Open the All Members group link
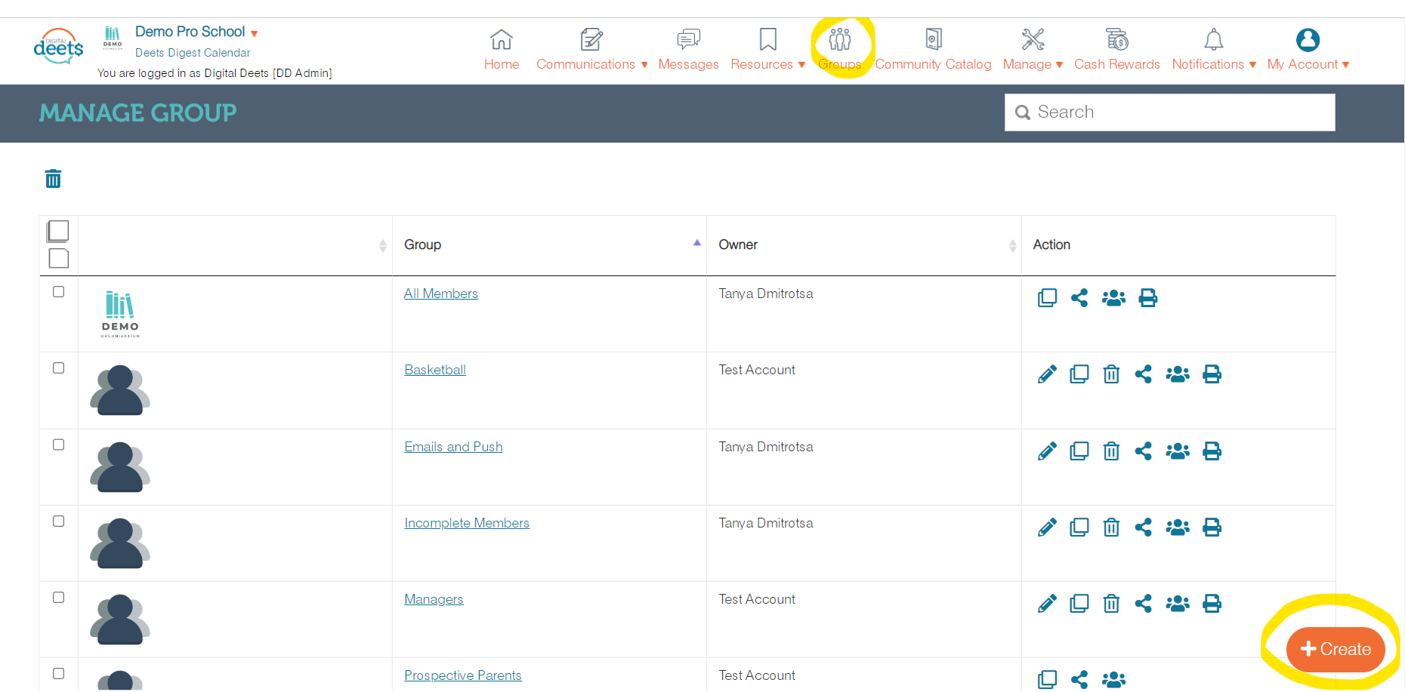 [x=441, y=294]
